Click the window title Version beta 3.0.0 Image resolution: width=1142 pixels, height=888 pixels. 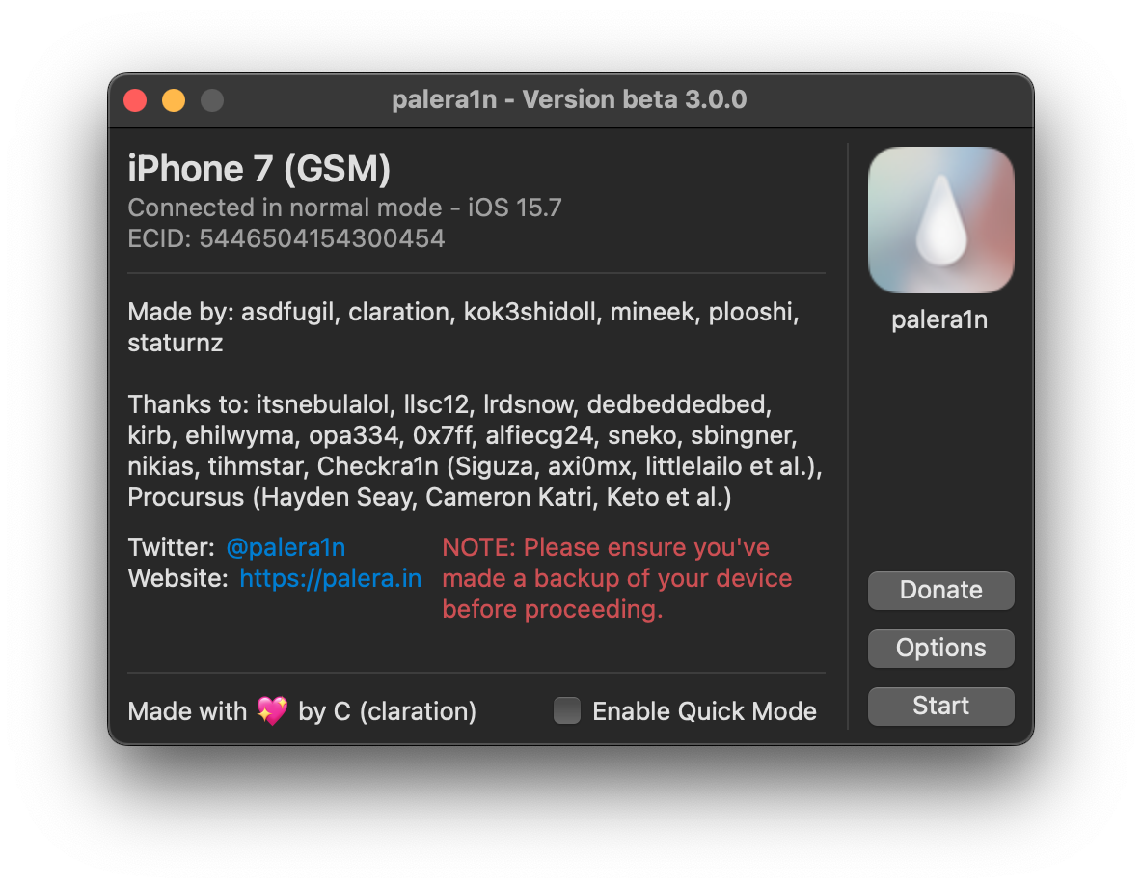[x=569, y=99]
